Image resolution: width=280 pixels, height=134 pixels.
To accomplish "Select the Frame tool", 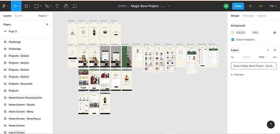I will 26,6.
